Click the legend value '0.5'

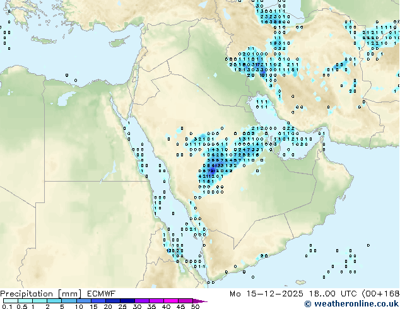[x=21, y=306]
